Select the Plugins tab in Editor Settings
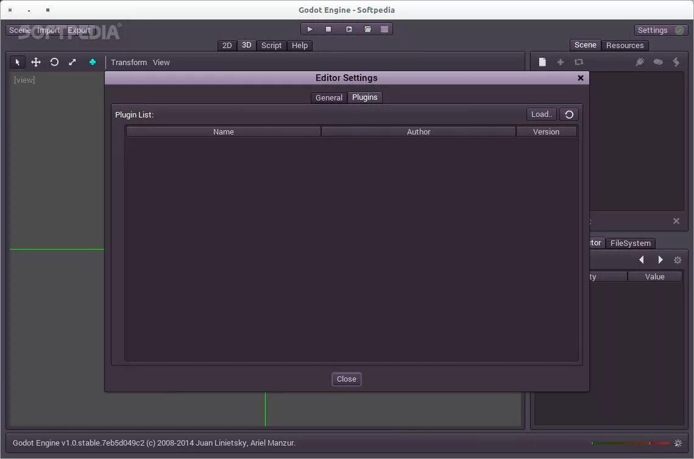The image size is (694, 459). 365,97
